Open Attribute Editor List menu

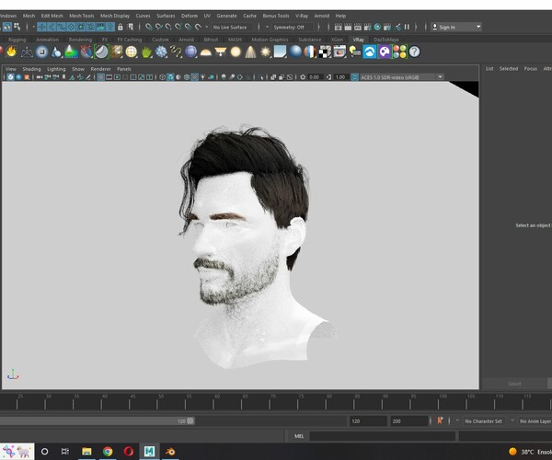(x=489, y=69)
